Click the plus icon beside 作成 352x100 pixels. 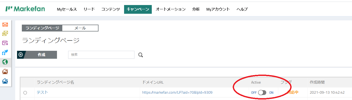21,55
